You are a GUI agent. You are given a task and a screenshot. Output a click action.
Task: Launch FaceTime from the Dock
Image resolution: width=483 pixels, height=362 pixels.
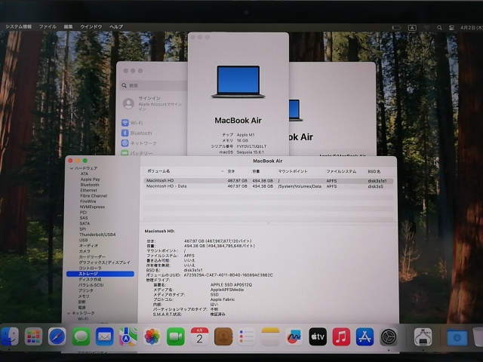(x=176, y=337)
